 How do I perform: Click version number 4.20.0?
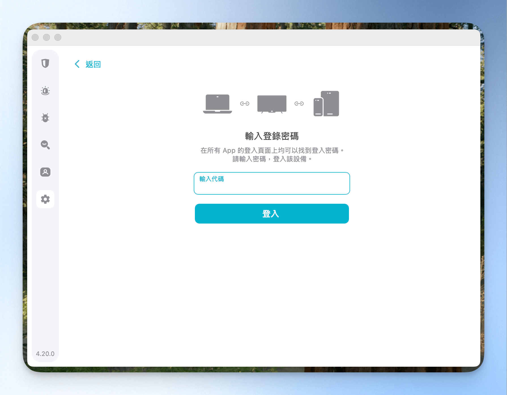(x=45, y=354)
